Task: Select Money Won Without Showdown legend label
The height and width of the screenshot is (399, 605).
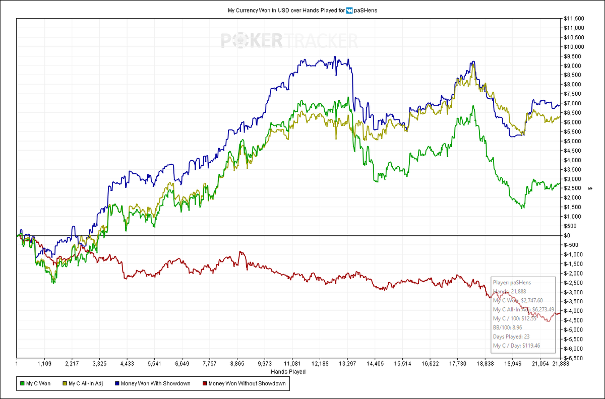Action: (x=247, y=384)
